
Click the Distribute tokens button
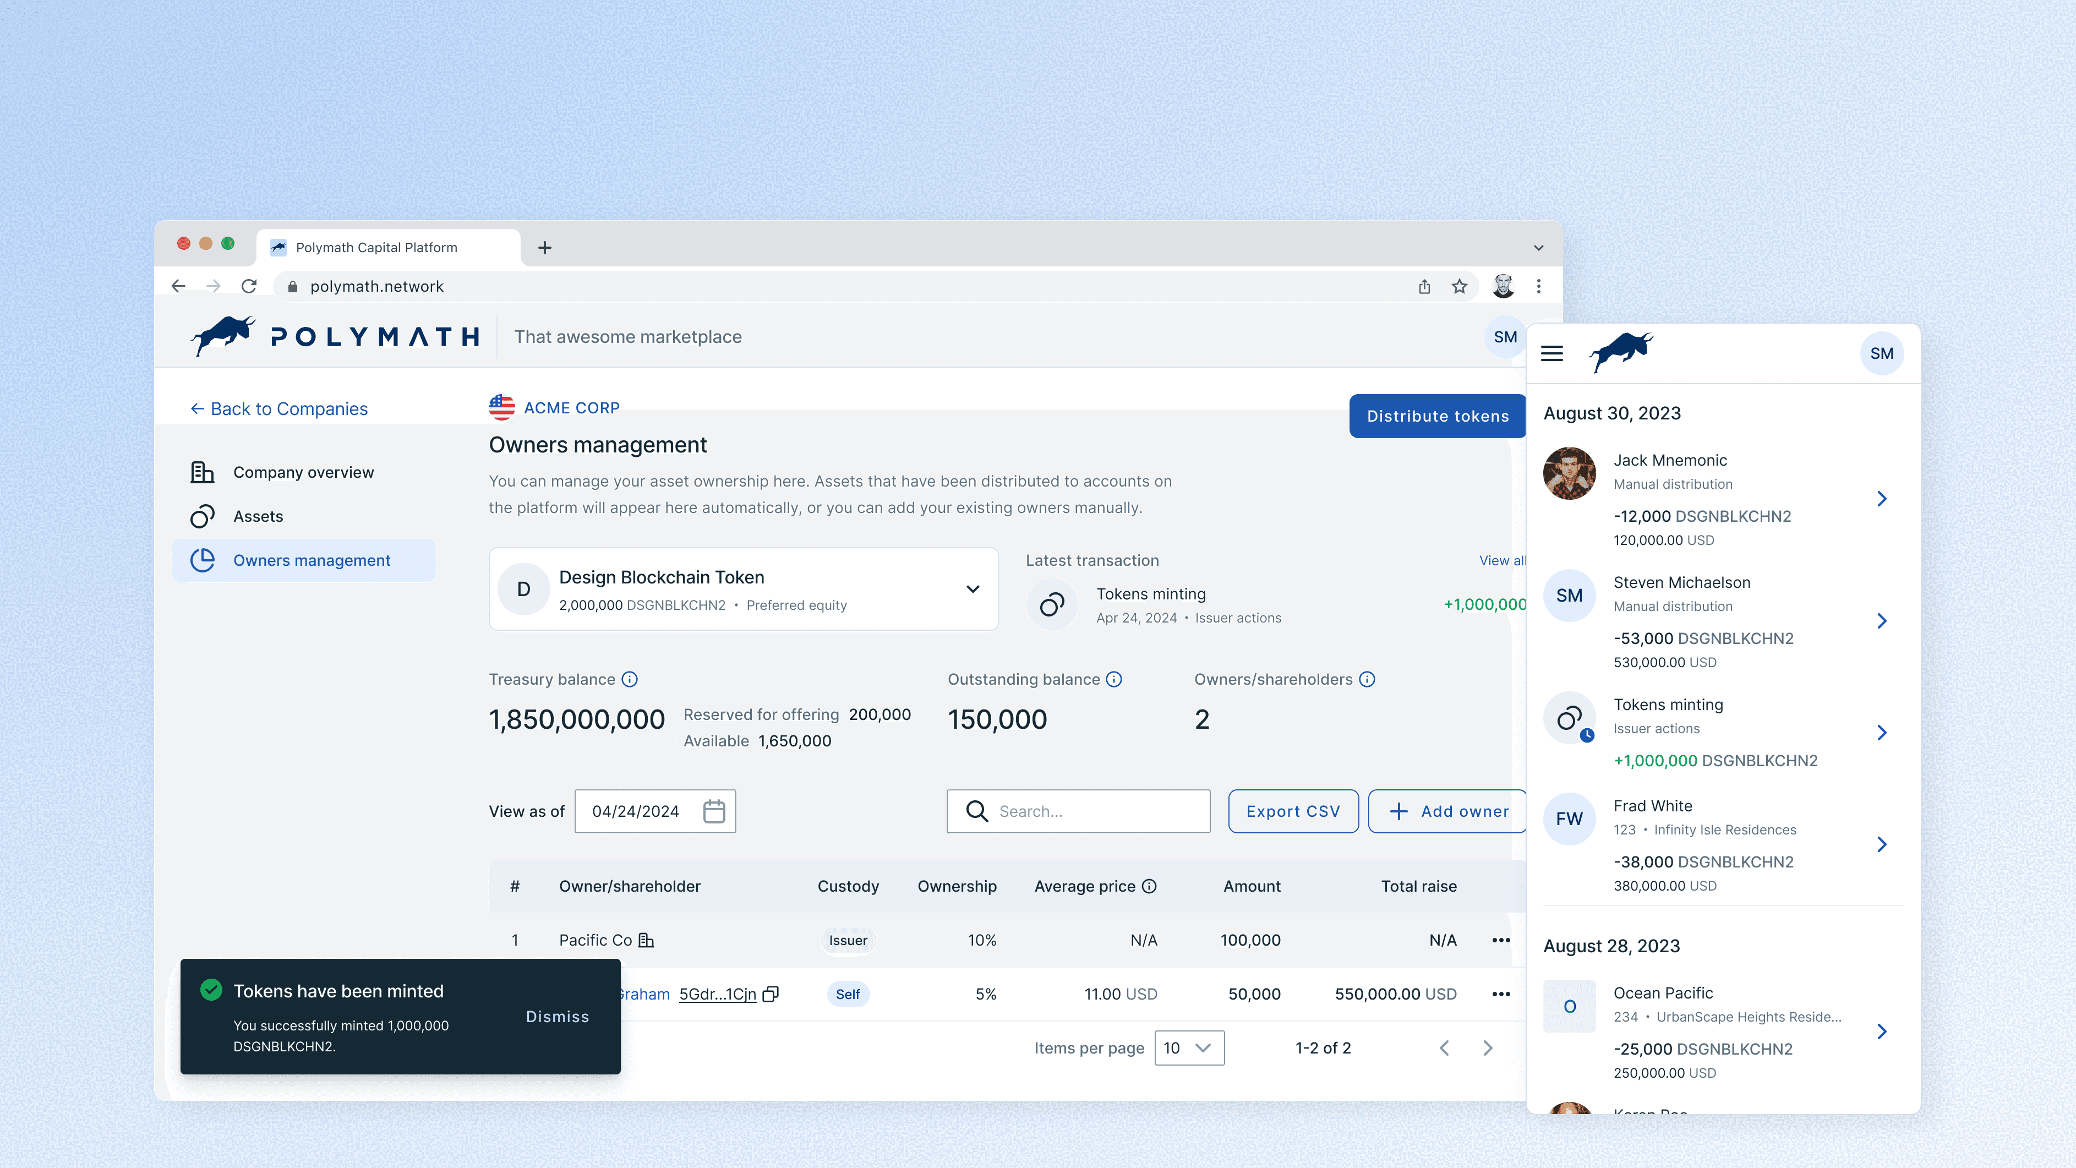click(x=1437, y=416)
